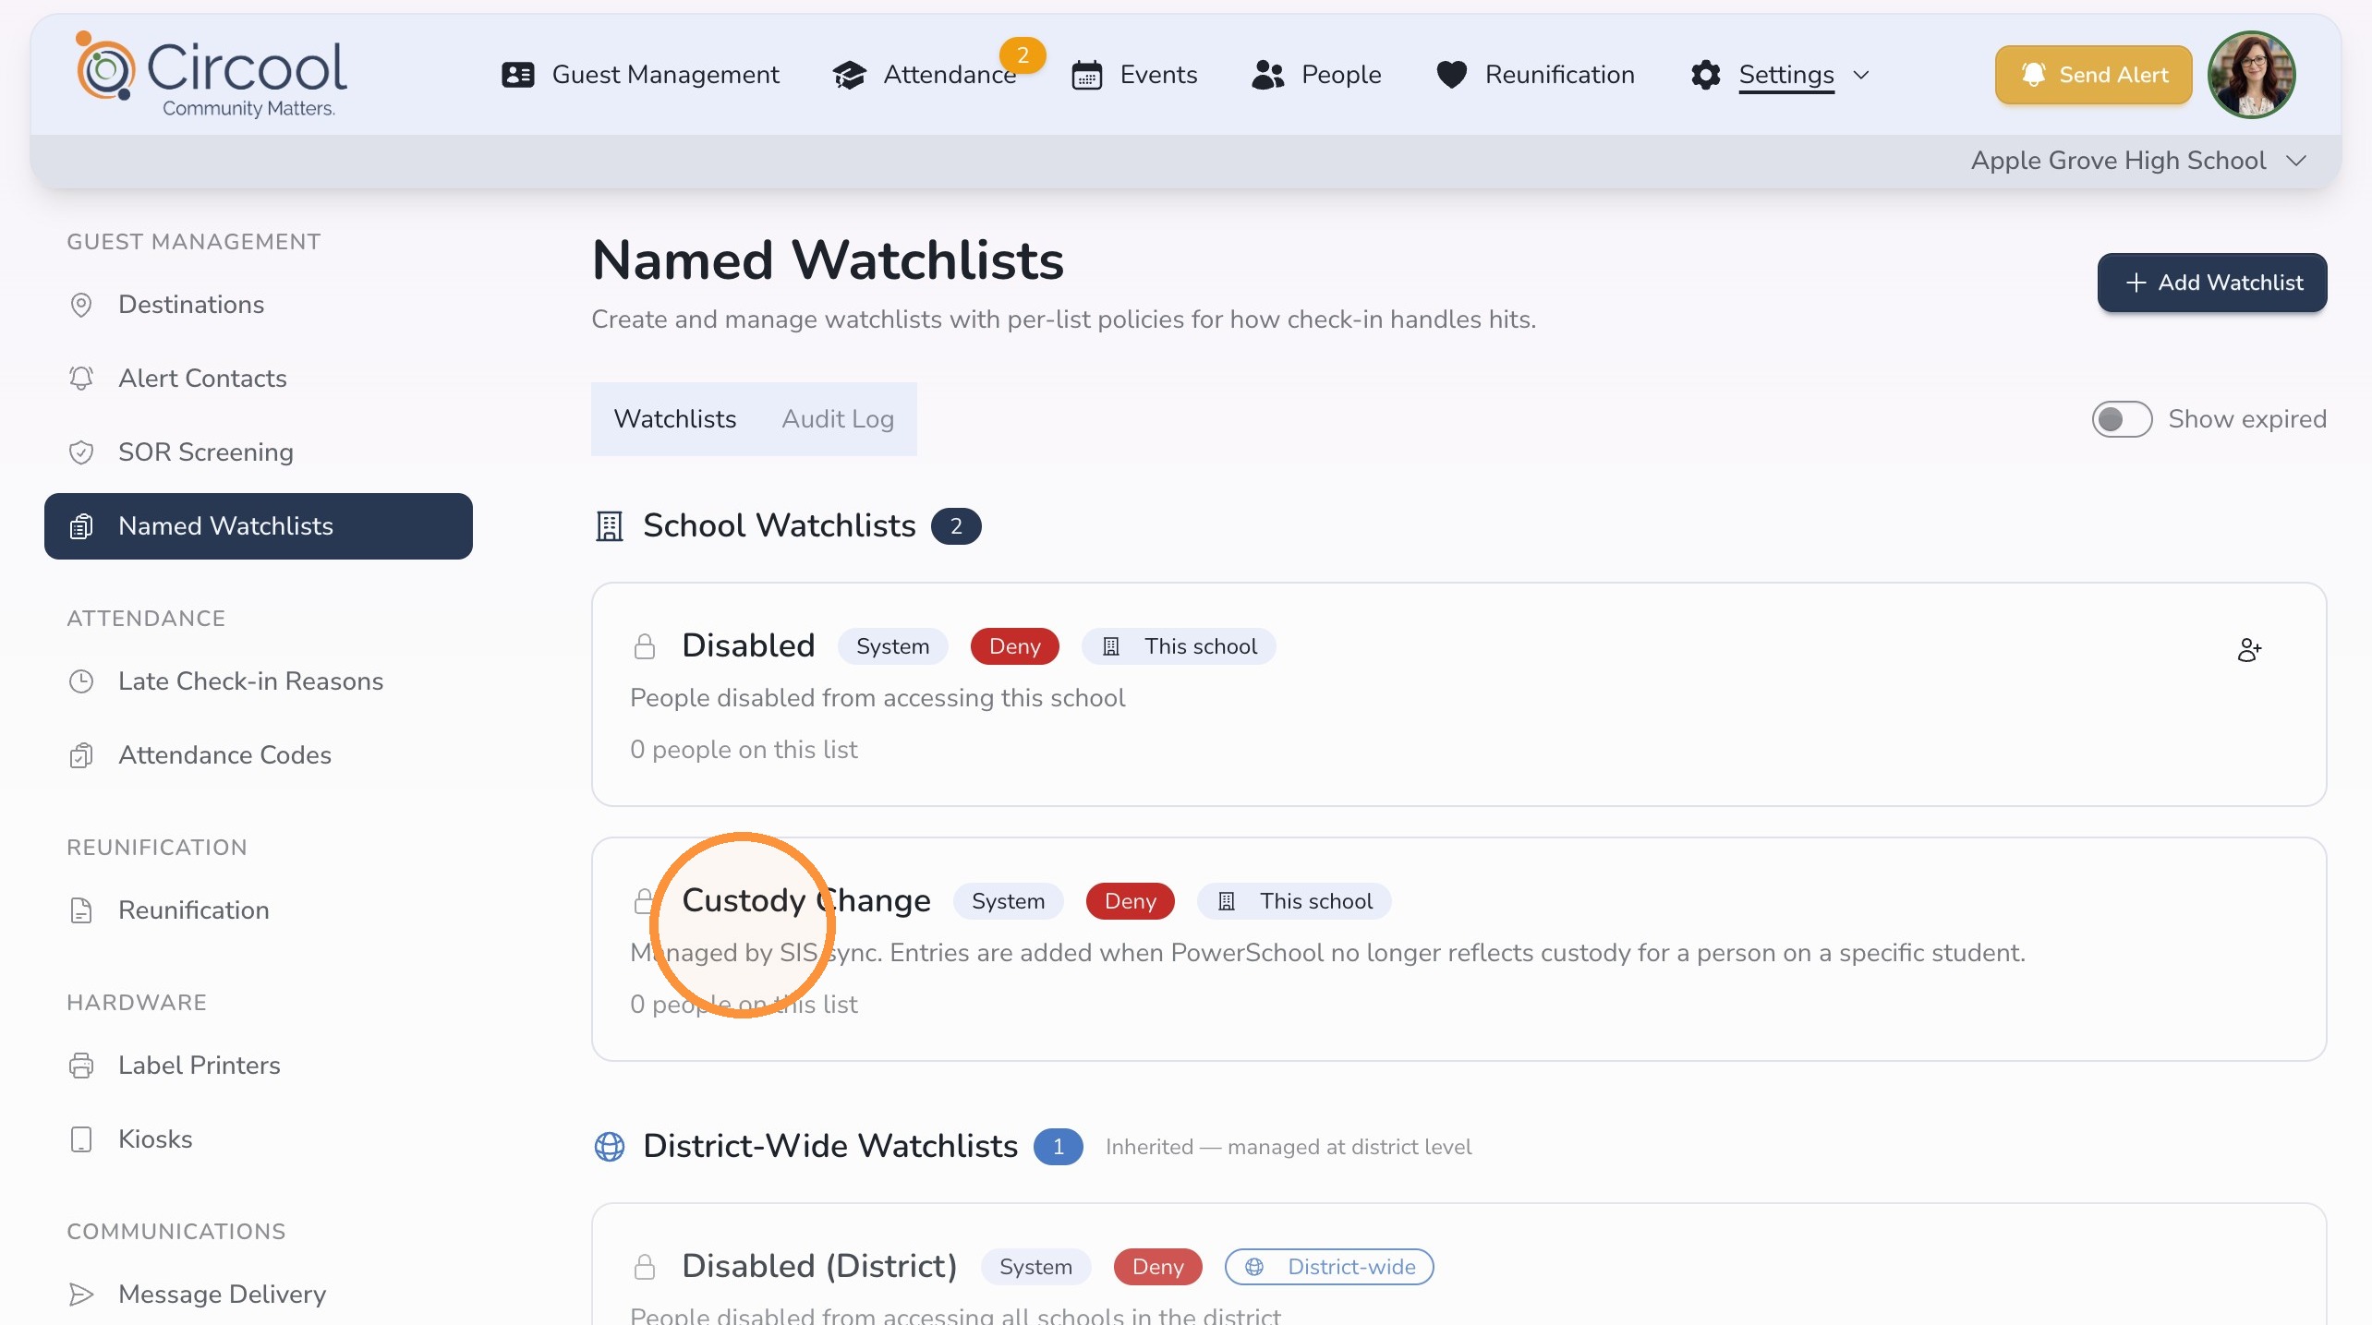The height and width of the screenshot is (1325, 2372).
Task: Click the System badge on Disabled (District)
Action: click(x=1035, y=1267)
